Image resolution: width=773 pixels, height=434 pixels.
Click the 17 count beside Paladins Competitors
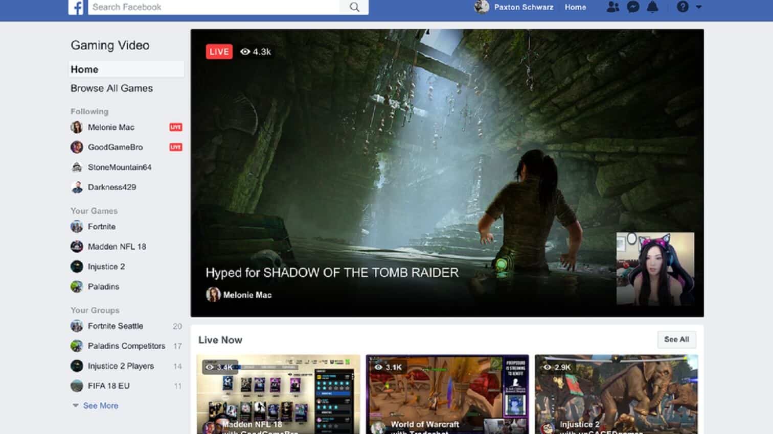tap(177, 346)
